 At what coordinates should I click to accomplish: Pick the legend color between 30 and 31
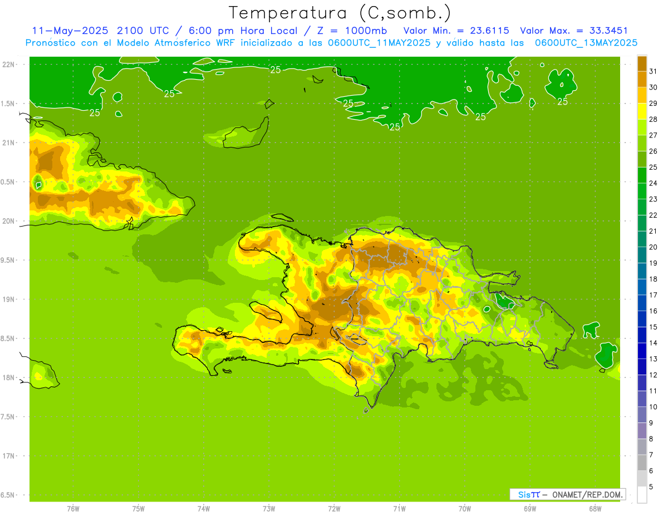tap(642, 80)
